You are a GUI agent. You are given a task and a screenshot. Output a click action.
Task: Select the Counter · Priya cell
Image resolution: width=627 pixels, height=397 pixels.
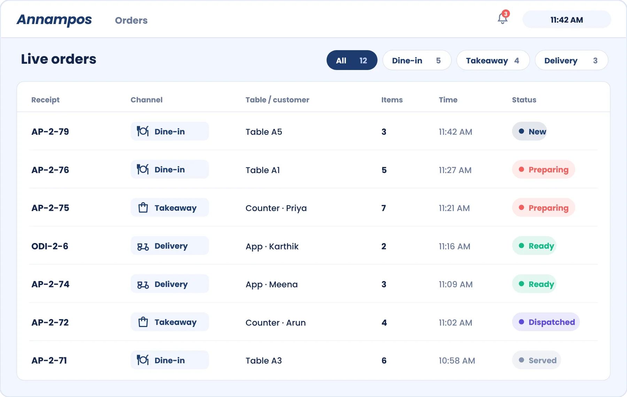(x=276, y=208)
